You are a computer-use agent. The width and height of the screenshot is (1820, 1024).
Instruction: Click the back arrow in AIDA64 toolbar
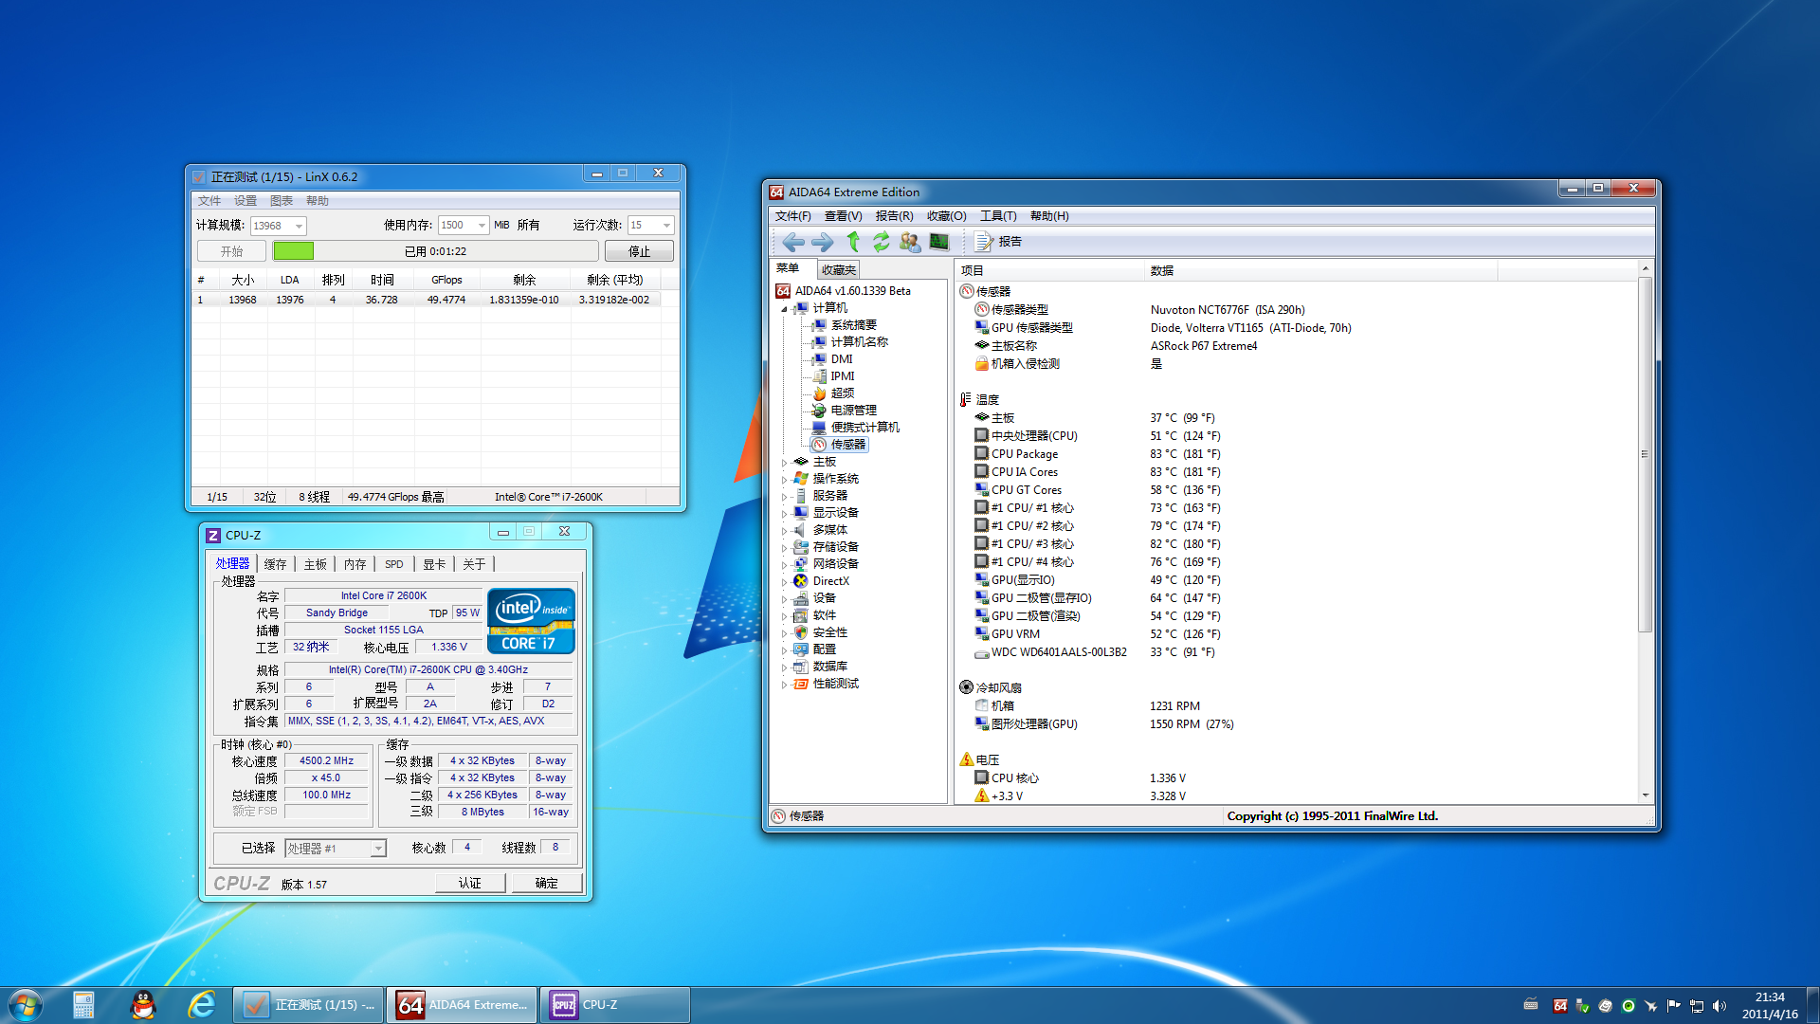(x=793, y=242)
